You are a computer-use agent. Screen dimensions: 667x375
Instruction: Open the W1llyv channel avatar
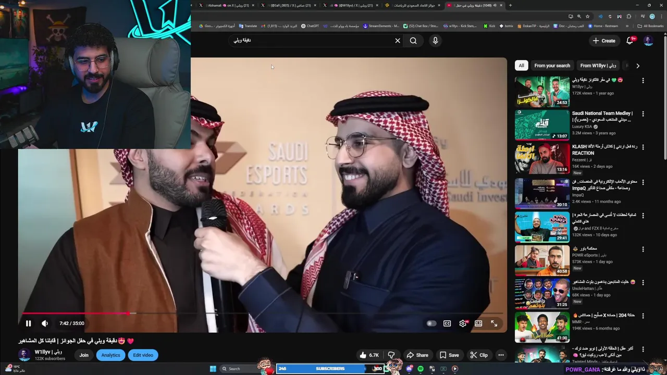(x=24, y=355)
